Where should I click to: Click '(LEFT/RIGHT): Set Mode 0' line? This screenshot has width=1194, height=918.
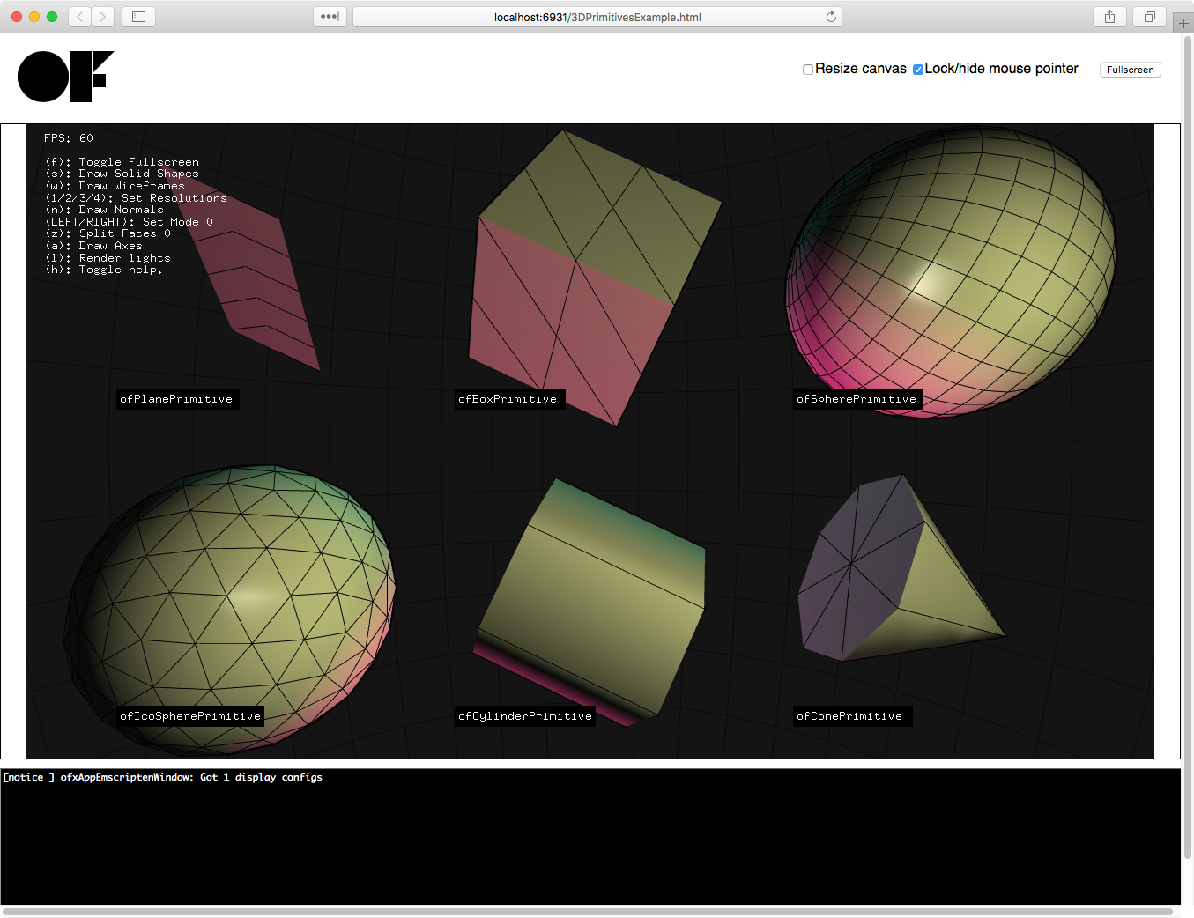click(x=129, y=222)
